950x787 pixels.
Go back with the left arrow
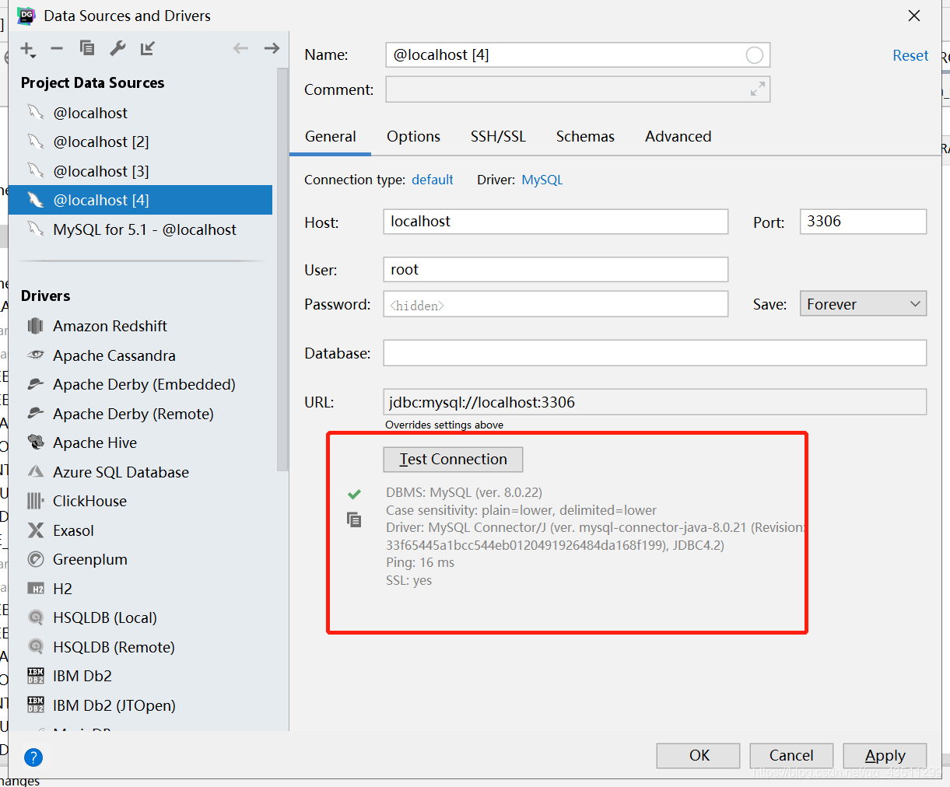pos(240,48)
